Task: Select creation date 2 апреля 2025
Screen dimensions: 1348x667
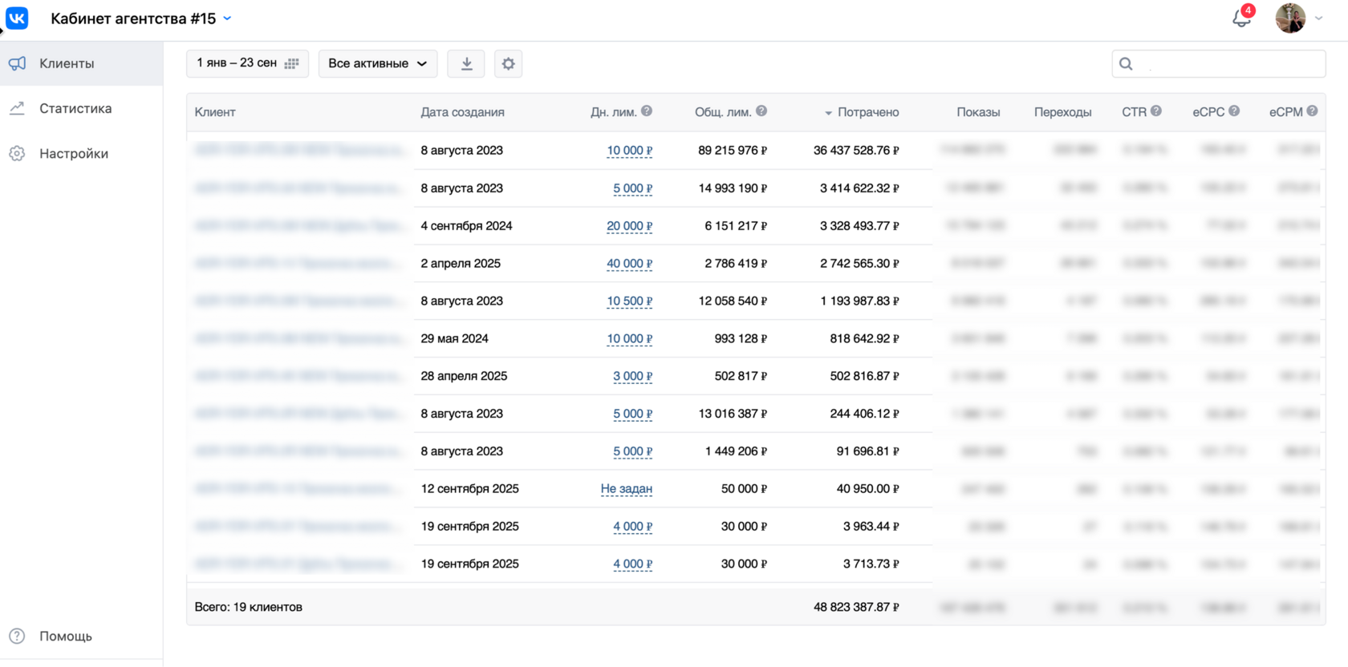Action: tap(461, 264)
